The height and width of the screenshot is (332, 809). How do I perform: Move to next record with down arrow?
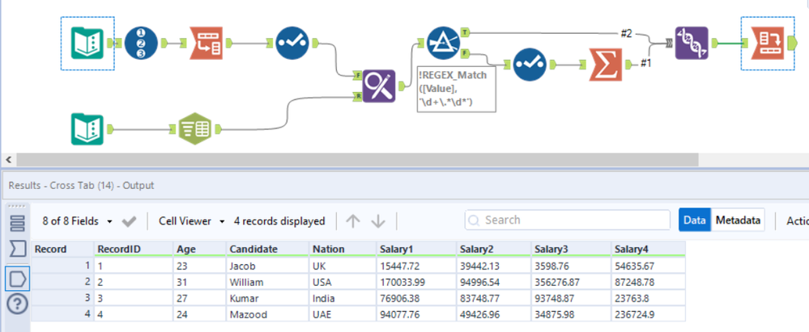coord(378,221)
